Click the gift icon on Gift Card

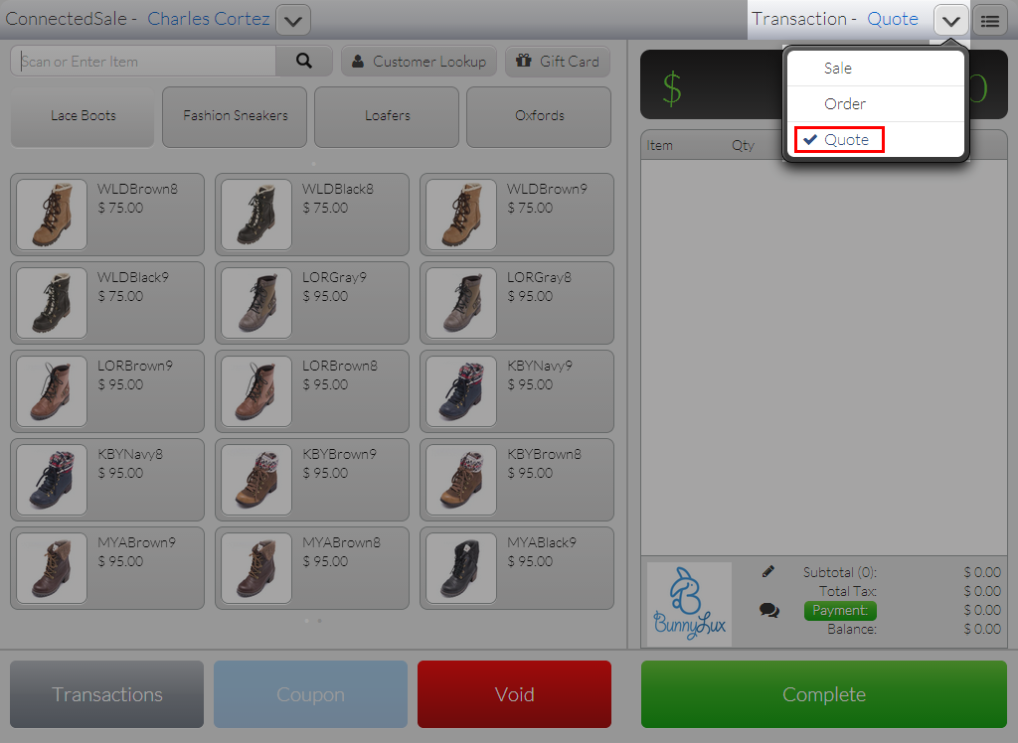coord(523,61)
